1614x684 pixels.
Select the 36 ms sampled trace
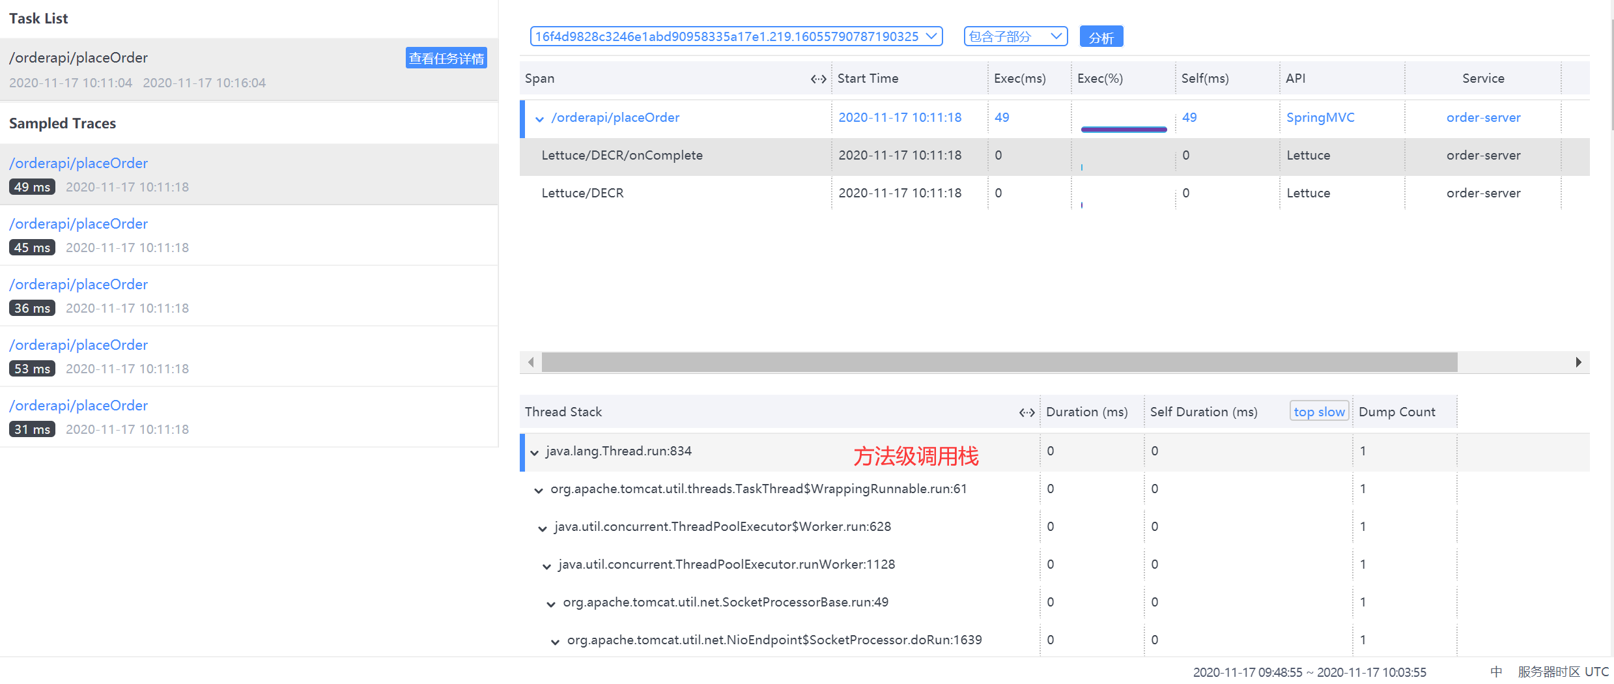pos(249,296)
